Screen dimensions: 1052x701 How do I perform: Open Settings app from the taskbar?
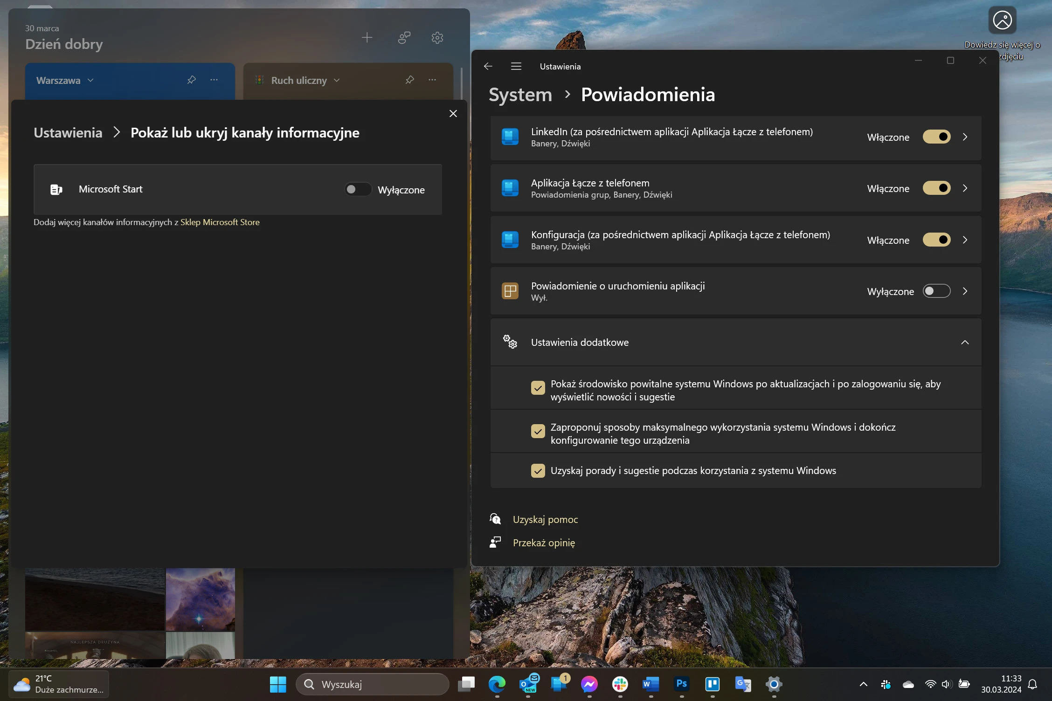pos(774,684)
